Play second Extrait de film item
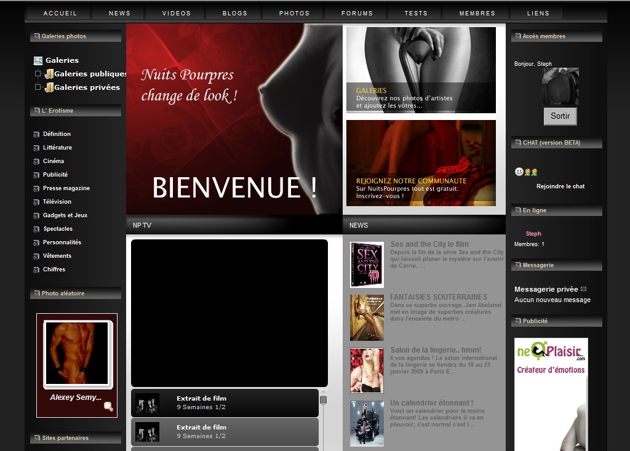 point(225,432)
